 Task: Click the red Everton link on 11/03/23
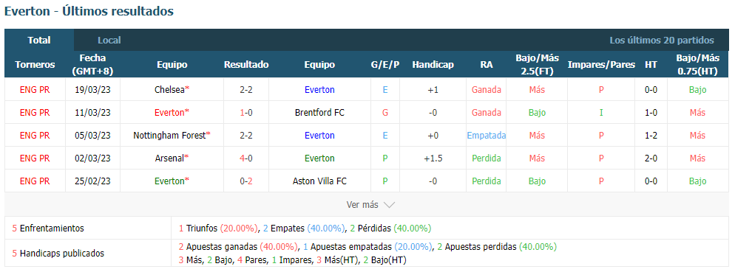[x=169, y=113]
